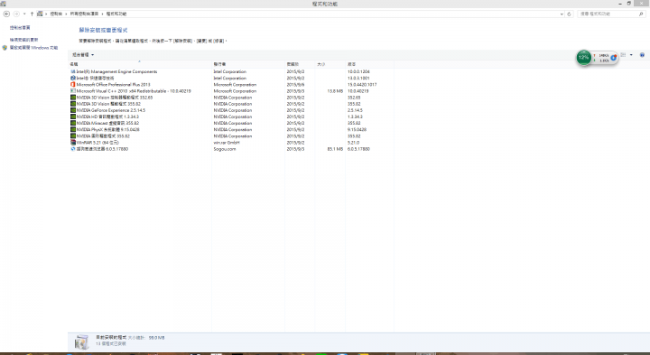The width and height of the screenshot is (650, 355).
Task: Select the Microsoft Office Professional Plus 2013 icon
Action: click(73, 85)
